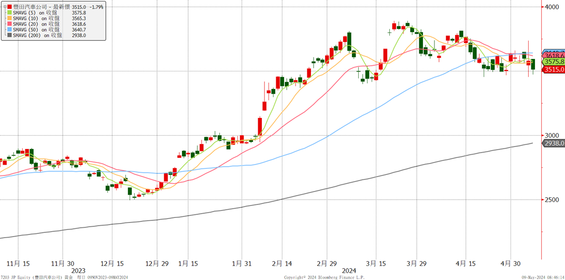Click the 11月 15 date axis label
This screenshot has width=565, height=280.
pos(18,263)
